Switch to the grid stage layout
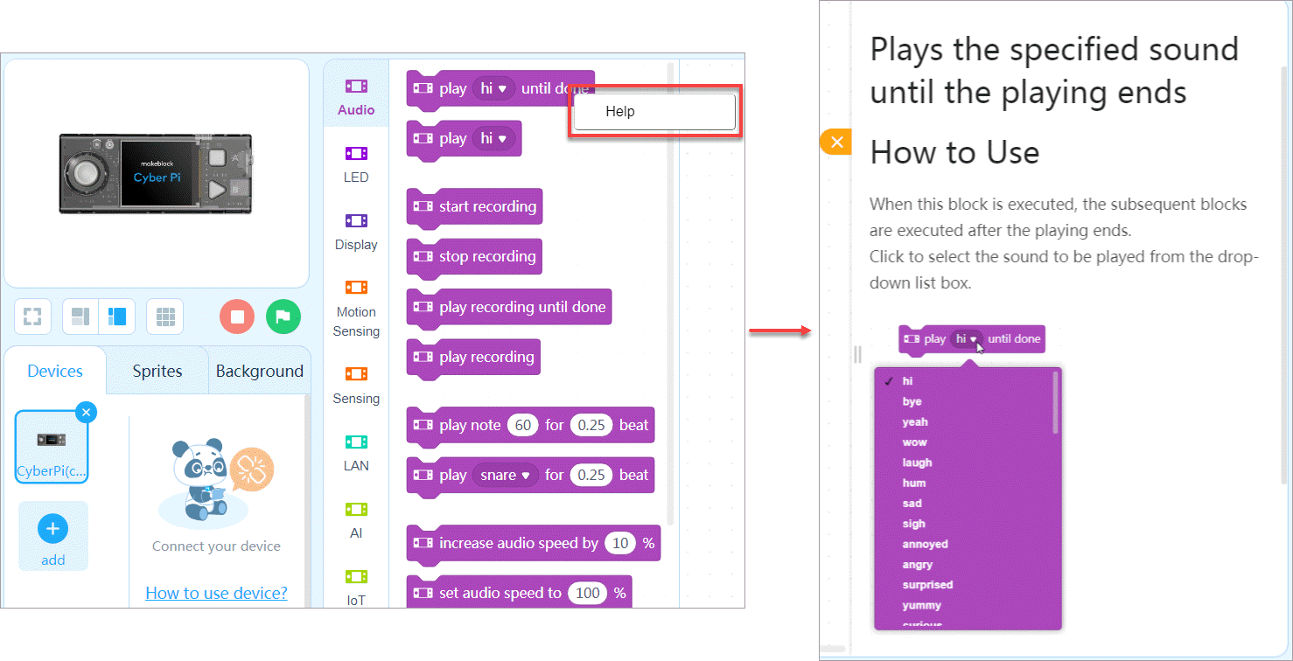This screenshot has height=661, width=1293. (x=164, y=317)
